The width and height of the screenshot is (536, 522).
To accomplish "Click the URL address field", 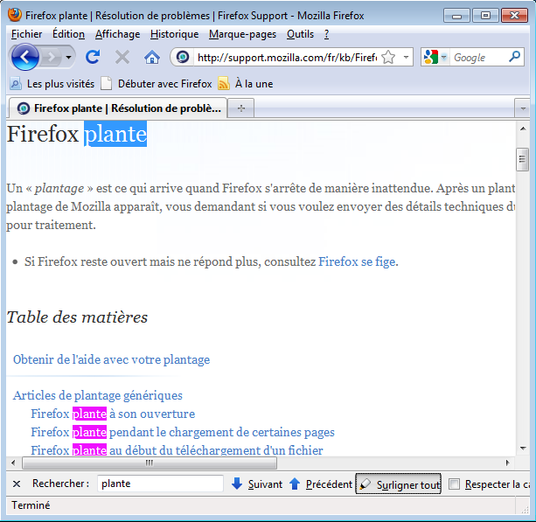I will coord(287,58).
